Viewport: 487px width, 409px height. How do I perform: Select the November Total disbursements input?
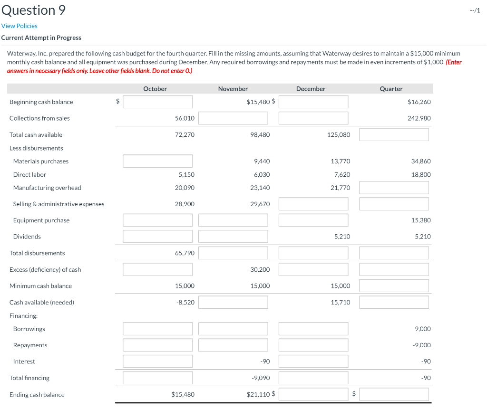click(233, 252)
